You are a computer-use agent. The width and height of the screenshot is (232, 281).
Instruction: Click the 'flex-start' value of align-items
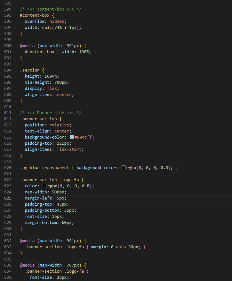(70, 149)
